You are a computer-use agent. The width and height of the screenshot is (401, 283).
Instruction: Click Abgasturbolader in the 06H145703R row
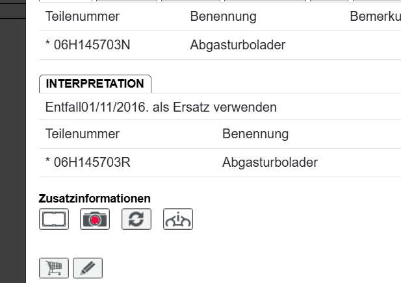click(270, 162)
